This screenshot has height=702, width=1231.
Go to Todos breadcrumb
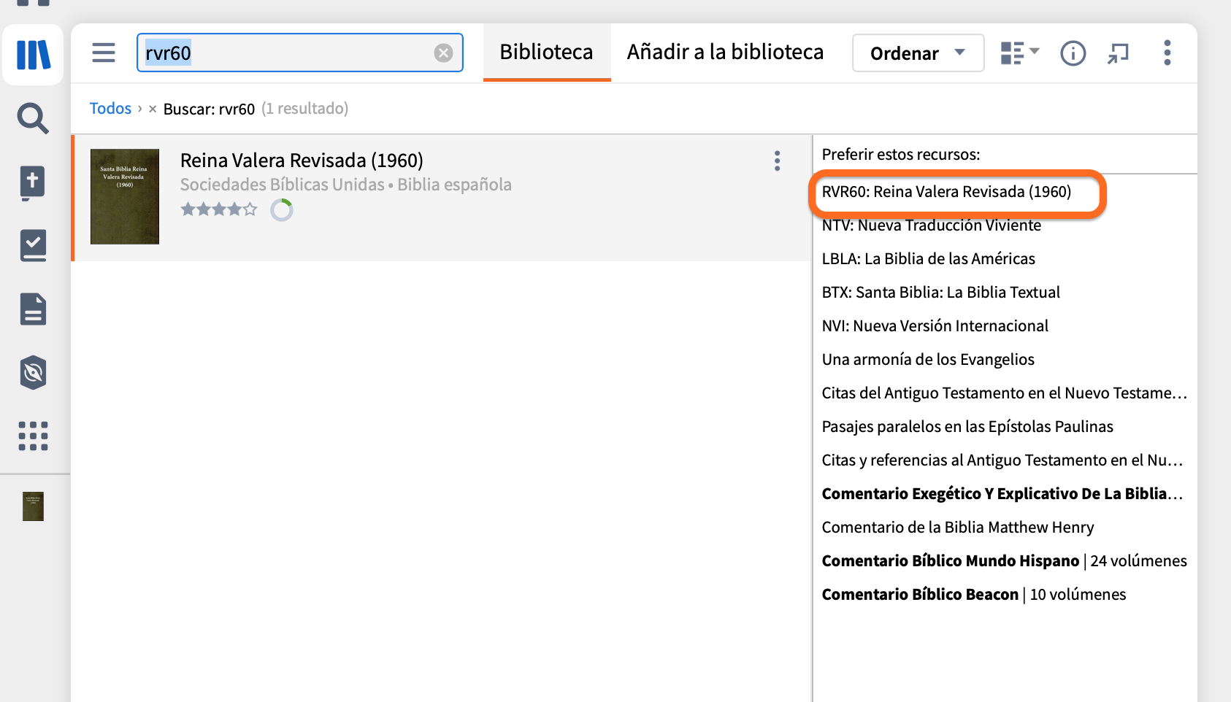(x=110, y=109)
